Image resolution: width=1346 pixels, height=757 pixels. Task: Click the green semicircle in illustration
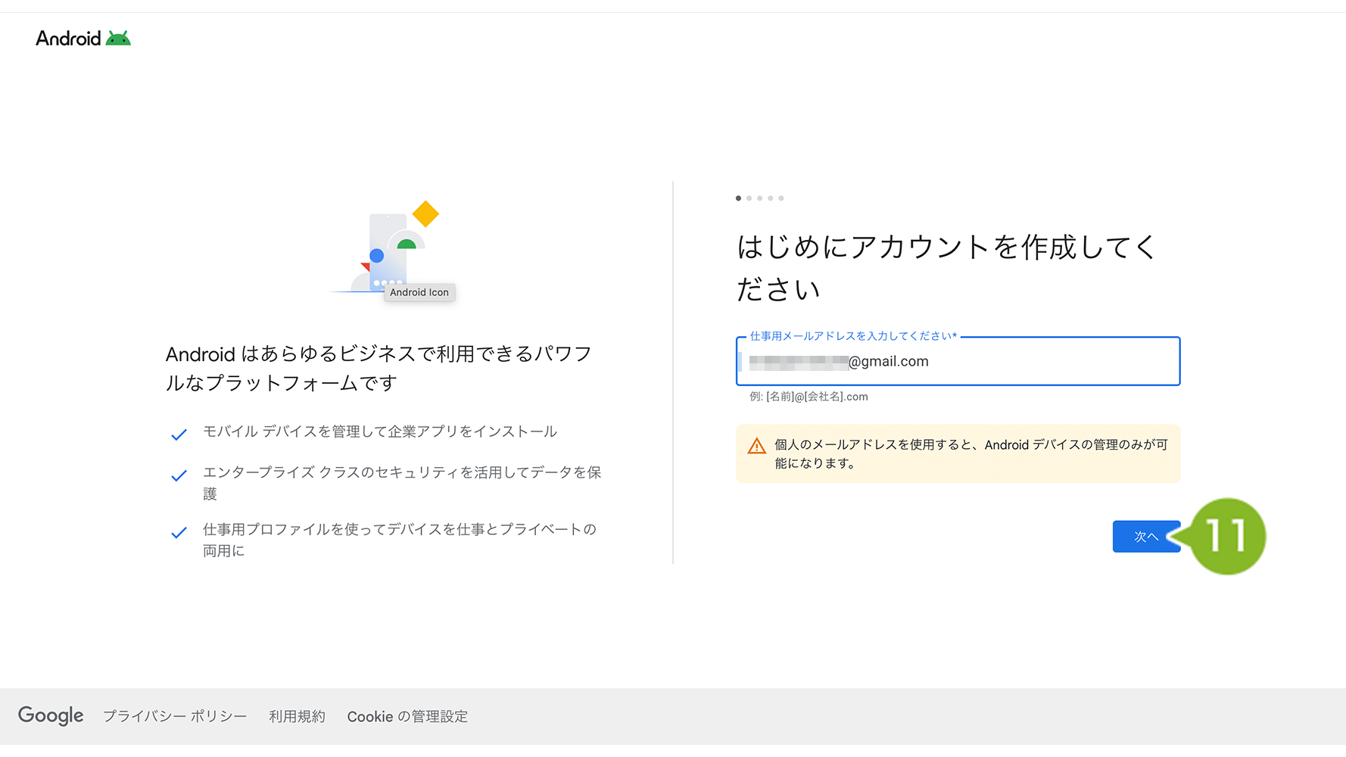(x=407, y=244)
